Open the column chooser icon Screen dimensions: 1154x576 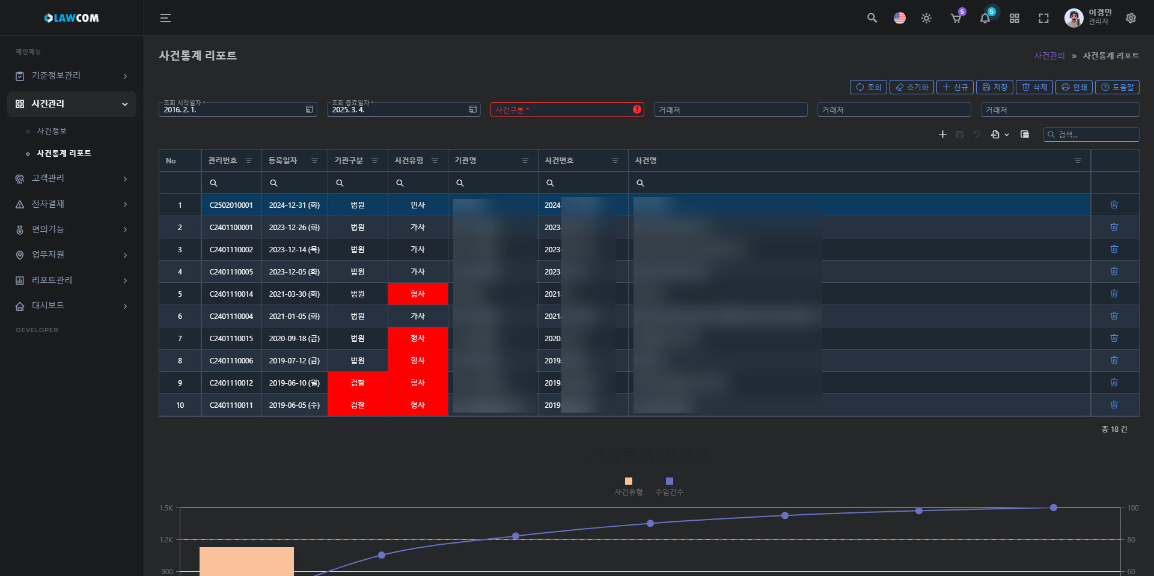pyautogui.click(x=1025, y=135)
